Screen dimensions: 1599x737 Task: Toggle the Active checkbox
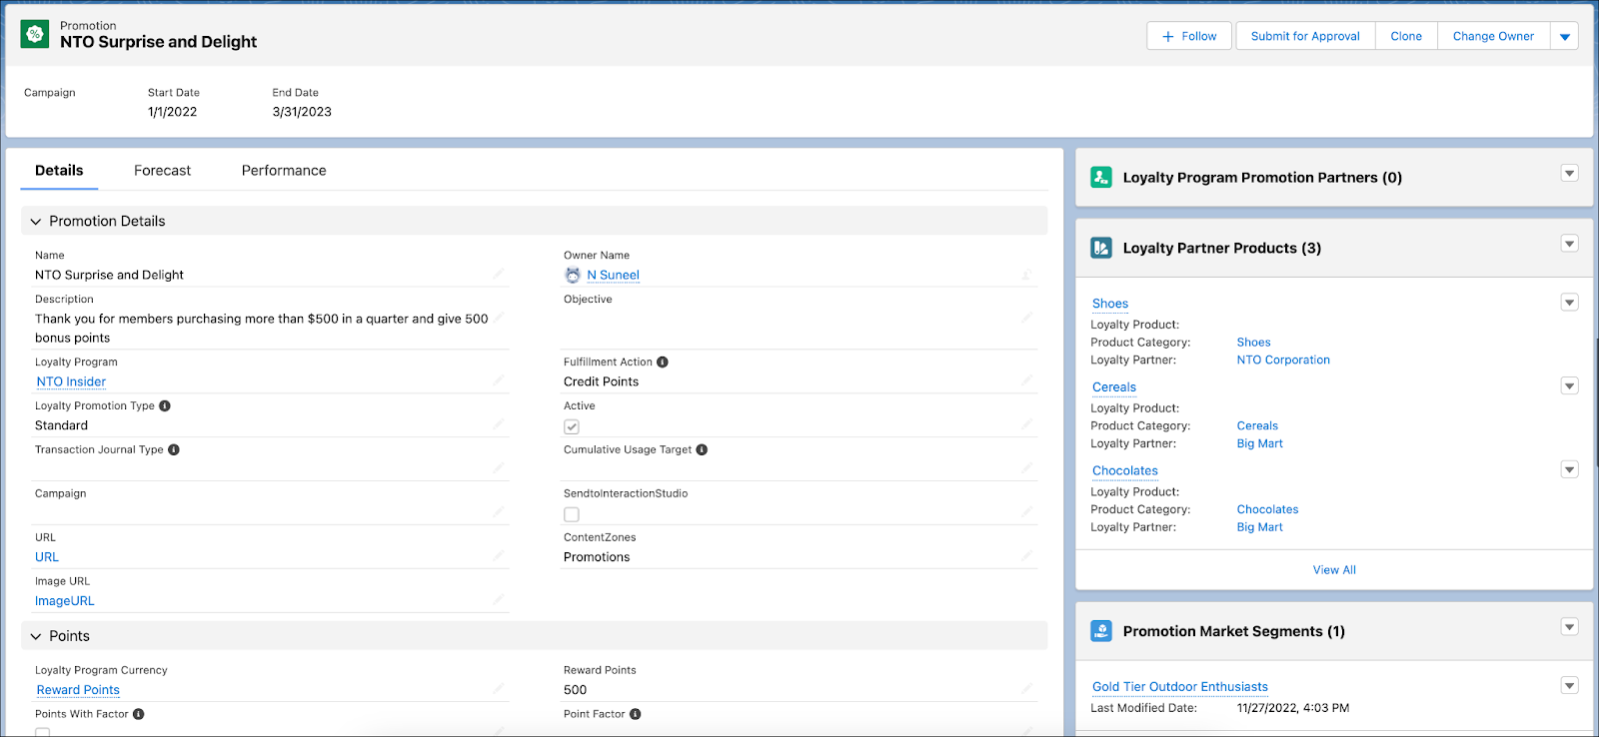(x=572, y=426)
